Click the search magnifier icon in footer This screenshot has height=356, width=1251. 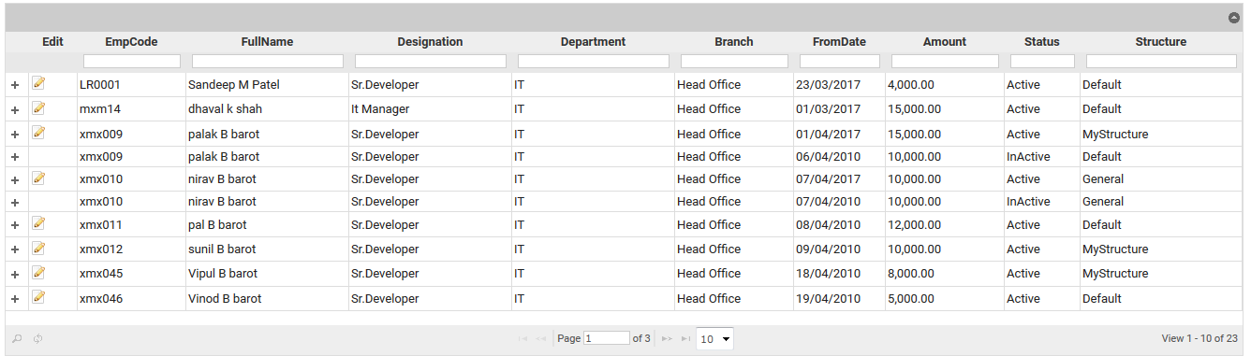pos(17,338)
